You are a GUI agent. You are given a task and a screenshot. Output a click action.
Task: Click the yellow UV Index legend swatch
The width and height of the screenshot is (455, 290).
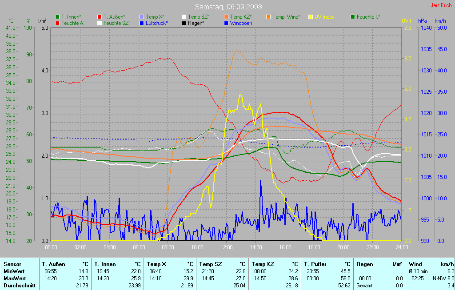[310, 17]
